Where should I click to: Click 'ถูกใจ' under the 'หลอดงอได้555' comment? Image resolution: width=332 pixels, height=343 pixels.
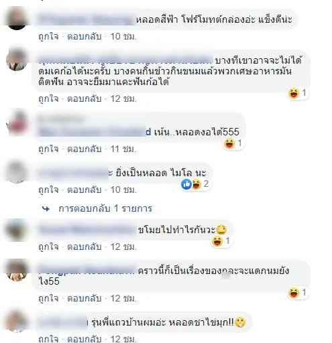48,149
